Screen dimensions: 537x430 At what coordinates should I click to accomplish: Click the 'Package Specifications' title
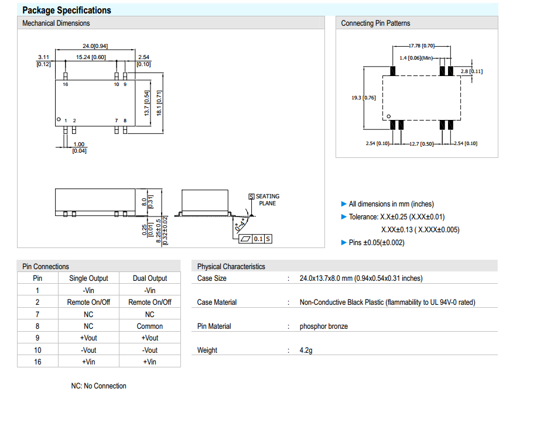pyautogui.click(x=66, y=10)
